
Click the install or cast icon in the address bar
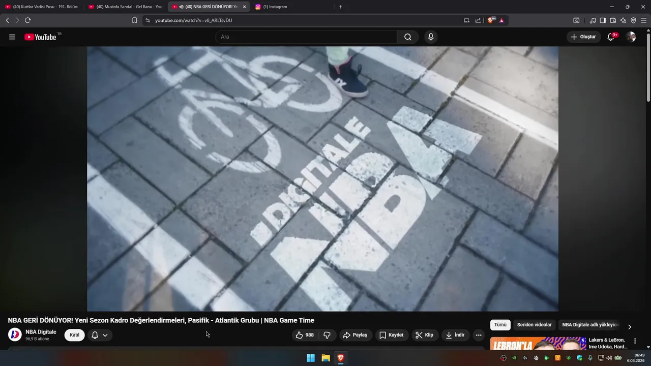[466, 20]
